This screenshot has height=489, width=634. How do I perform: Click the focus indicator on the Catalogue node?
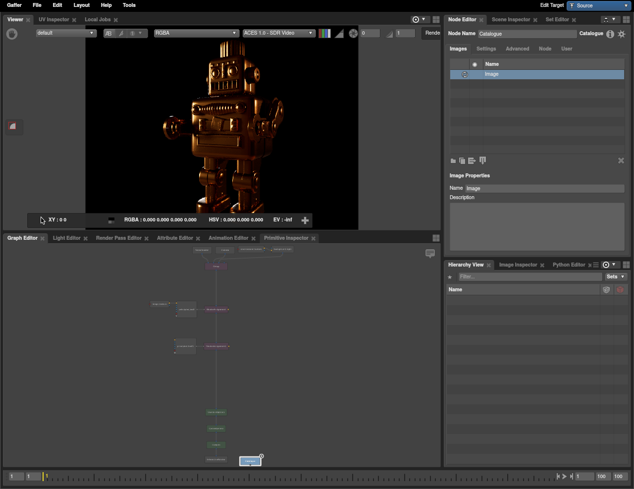[x=262, y=456]
